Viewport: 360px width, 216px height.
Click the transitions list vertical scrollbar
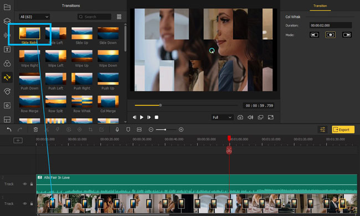click(x=125, y=38)
